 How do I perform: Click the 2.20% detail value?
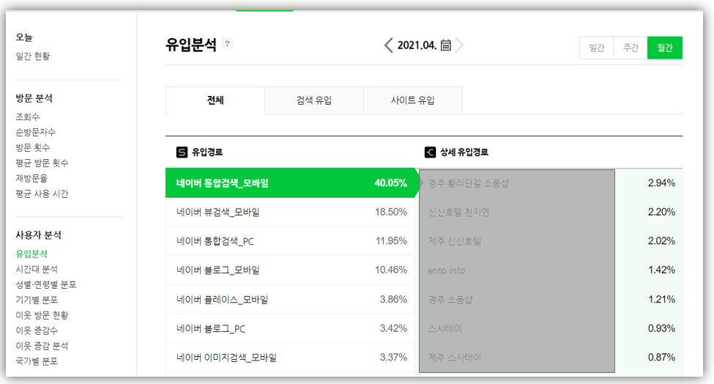661,212
